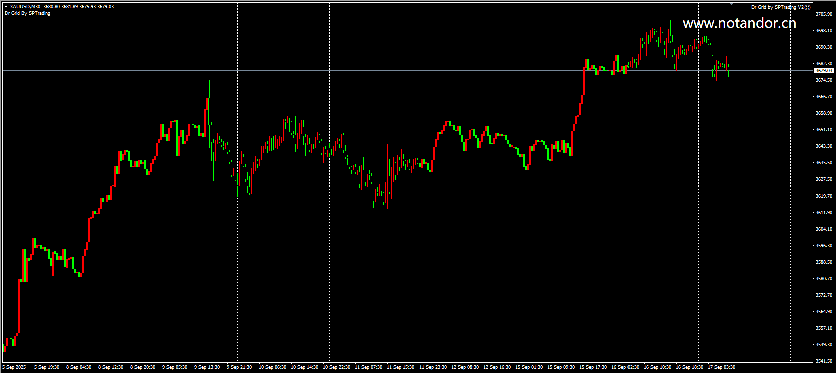837x374 pixels.
Task: Select the 17 Sep 03:30 time label
Action: (x=721, y=367)
